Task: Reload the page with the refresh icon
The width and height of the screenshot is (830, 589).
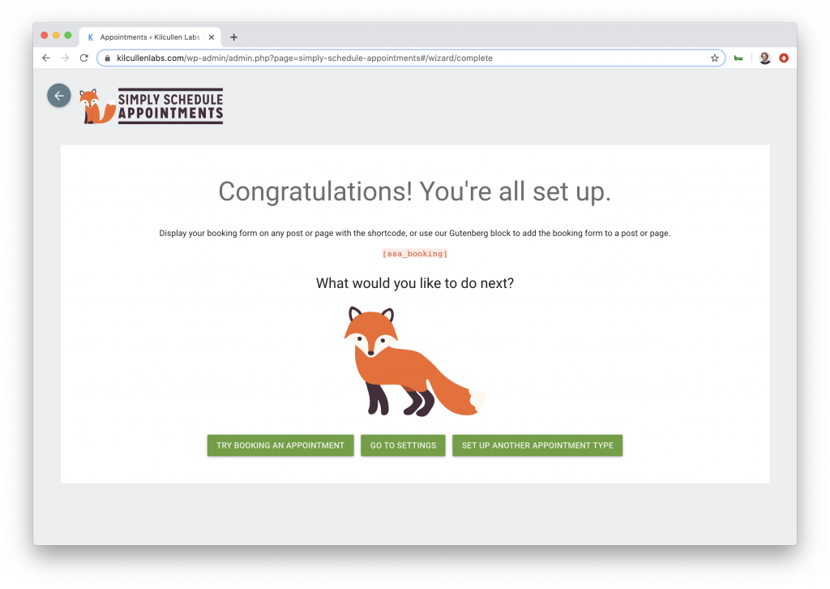Action: (83, 58)
